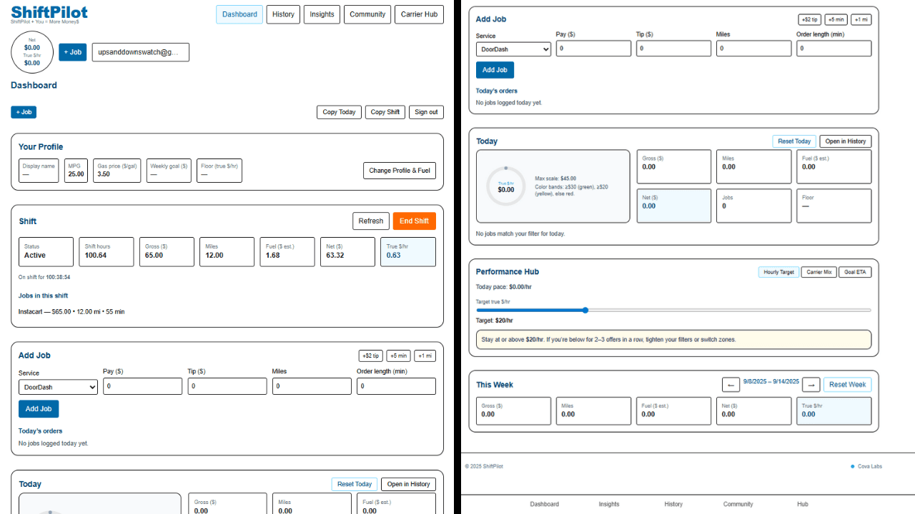Click +$2 tip shortcut in right pane

pyautogui.click(x=810, y=19)
